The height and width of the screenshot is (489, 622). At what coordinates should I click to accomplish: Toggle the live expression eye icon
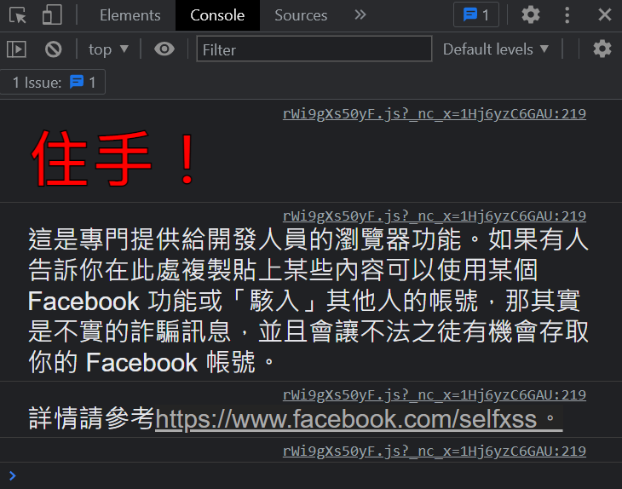pyautogui.click(x=164, y=49)
